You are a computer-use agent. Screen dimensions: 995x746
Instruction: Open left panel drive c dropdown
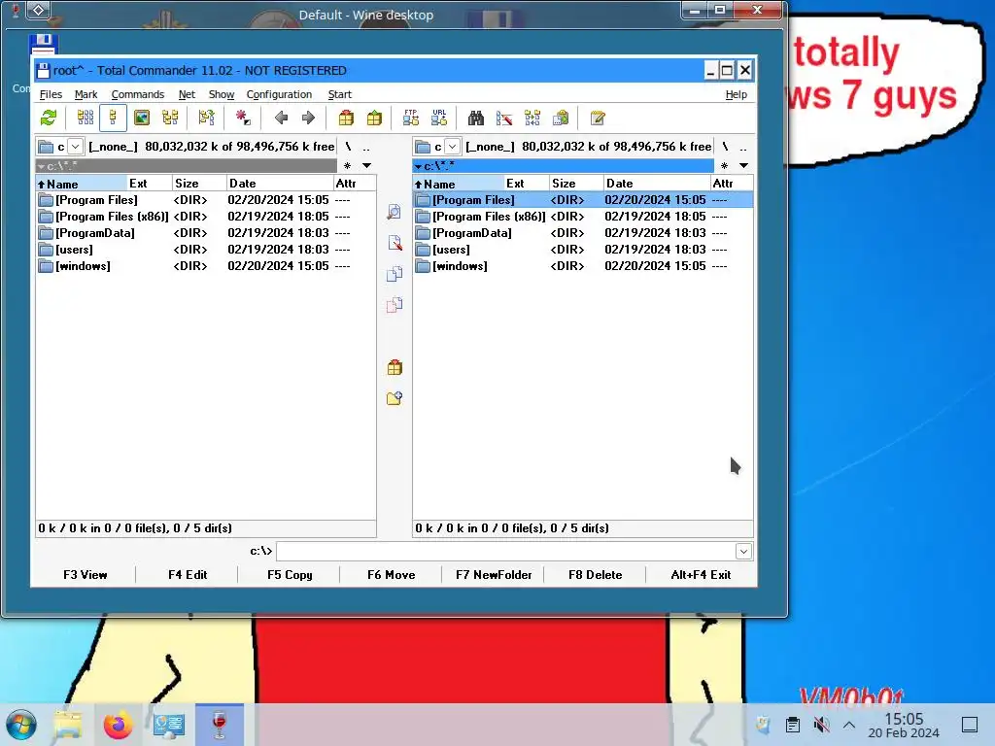[x=75, y=147]
